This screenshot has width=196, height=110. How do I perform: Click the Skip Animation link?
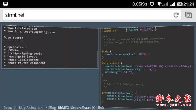(x=33, y=108)
